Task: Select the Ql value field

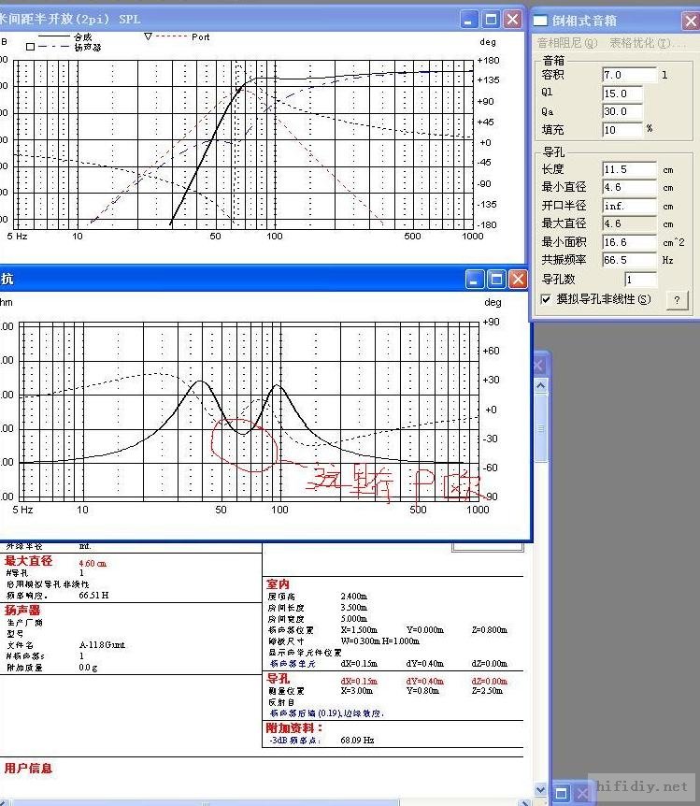Action: [x=621, y=94]
